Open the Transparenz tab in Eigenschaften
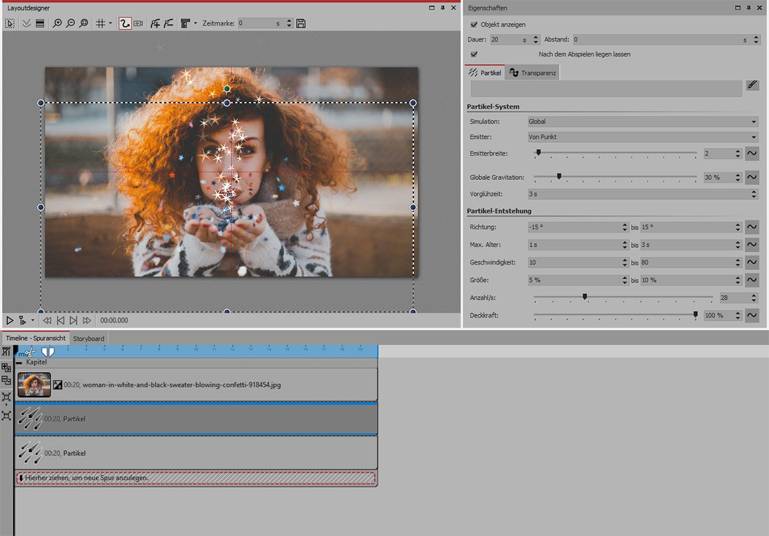The width and height of the screenshot is (769, 536). click(533, 73)
